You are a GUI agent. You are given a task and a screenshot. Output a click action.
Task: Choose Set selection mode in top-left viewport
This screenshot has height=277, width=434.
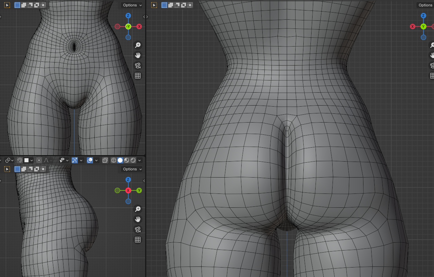(17, 5)
